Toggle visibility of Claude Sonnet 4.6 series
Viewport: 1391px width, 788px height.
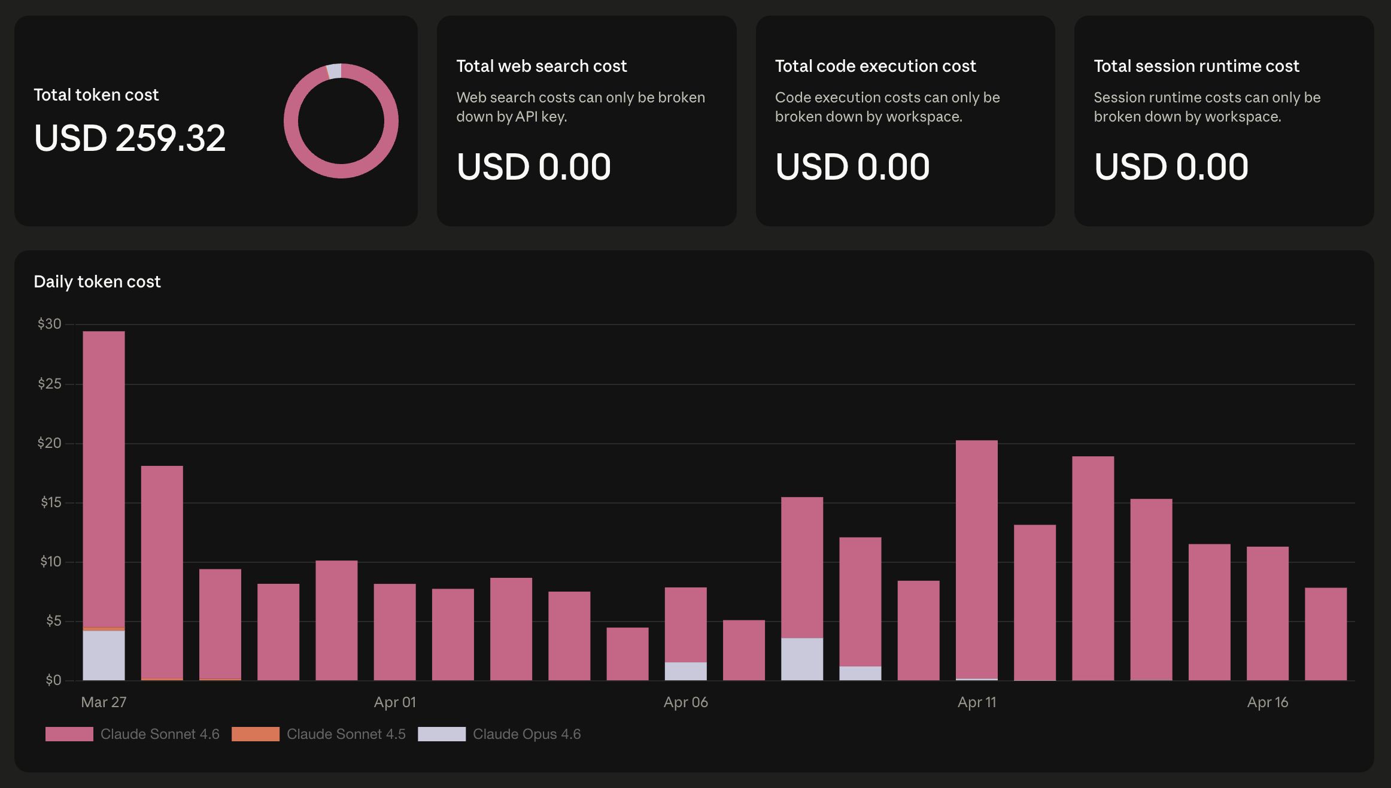(160, 733)
